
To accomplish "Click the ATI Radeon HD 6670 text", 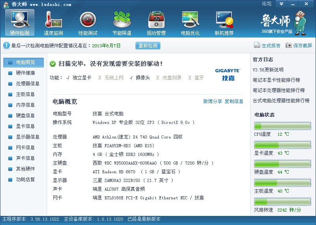I will (x=136, y=172).
